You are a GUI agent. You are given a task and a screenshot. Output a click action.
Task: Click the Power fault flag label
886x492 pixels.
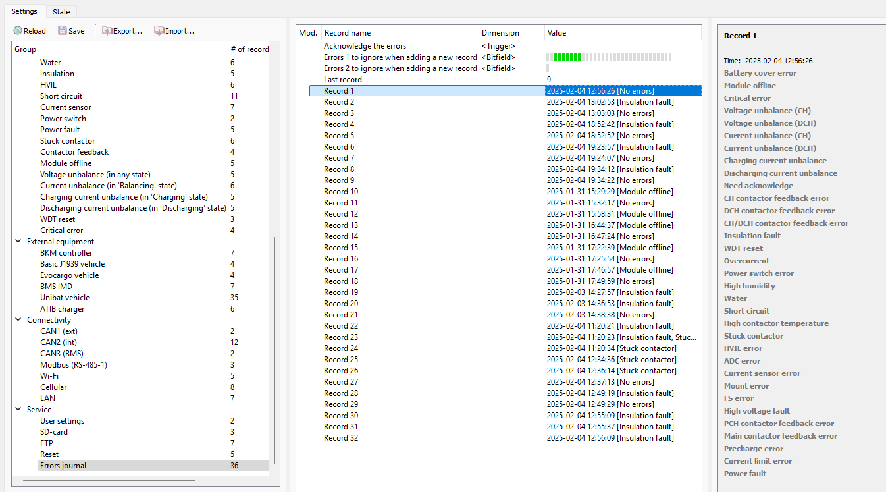pos(745,474)
